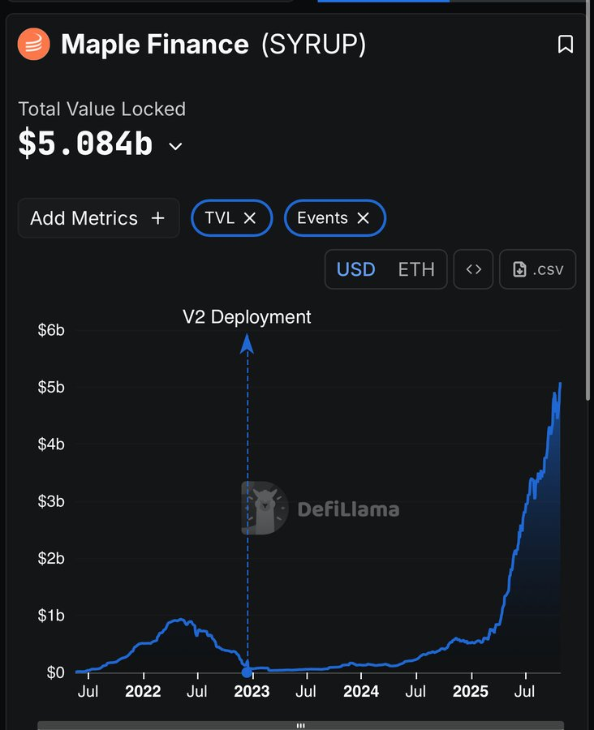Click the $1b y-axis label

[x=51, y=616]
